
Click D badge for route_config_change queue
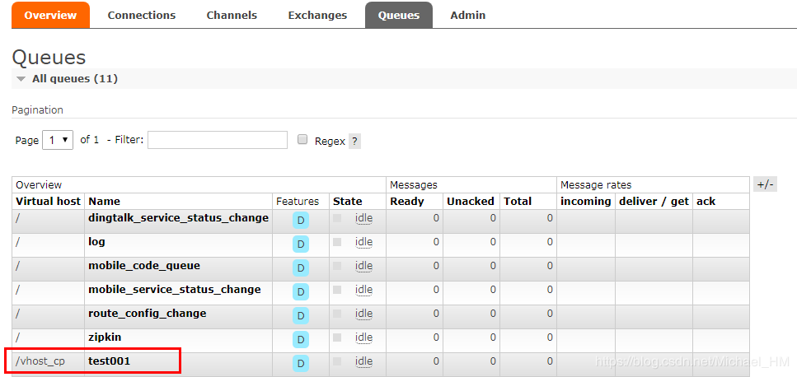coord(301,316)
